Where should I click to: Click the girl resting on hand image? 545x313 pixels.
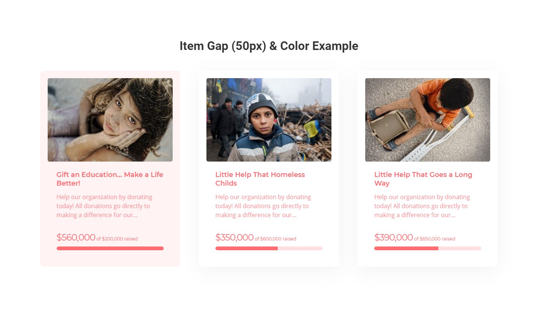click(110, 120)
